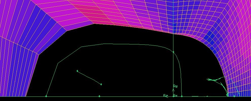Pick lower-right endpoint of short diagonal curve
This screenshot has height=101, width=251.
[x=101, y=84]
